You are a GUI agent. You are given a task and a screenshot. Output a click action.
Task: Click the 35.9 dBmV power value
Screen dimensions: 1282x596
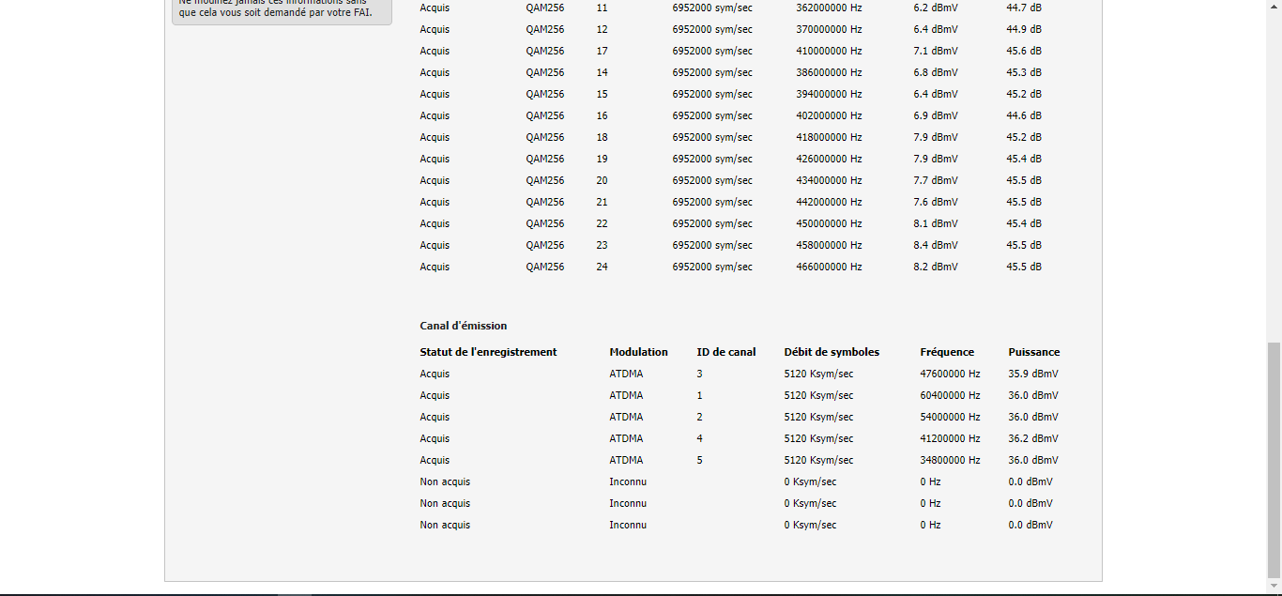[x=1032, y=374]
